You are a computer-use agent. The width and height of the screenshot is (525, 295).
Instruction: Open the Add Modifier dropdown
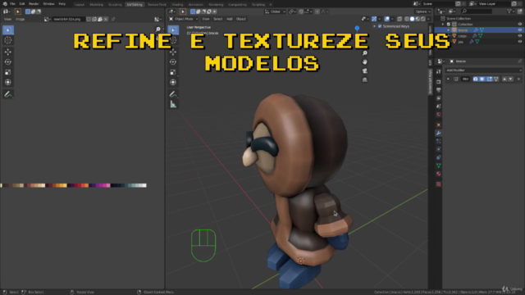483,70
